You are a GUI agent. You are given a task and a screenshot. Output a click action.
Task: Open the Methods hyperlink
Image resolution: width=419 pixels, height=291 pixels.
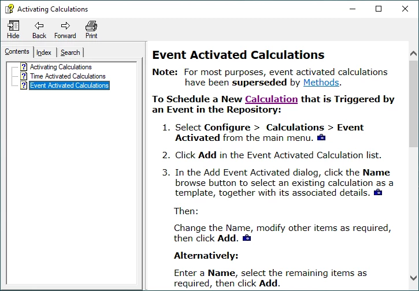pyautogui.click(x=321, y=83)
